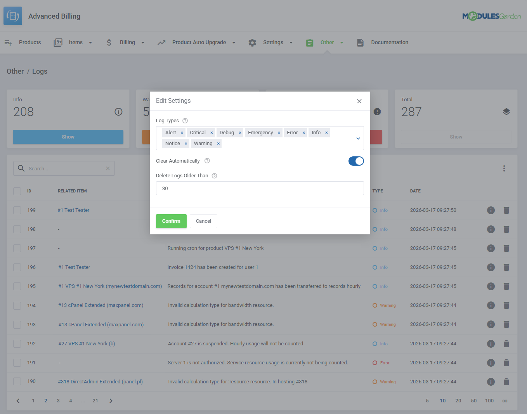Image resolution: width=527 pixels, height=414 pixels.
Task: Click the Total card layers icon
Action: tap(506, 111)
